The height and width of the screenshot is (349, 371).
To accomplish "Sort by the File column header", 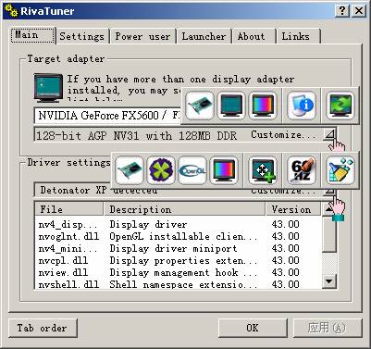I will tap(69, 209).
